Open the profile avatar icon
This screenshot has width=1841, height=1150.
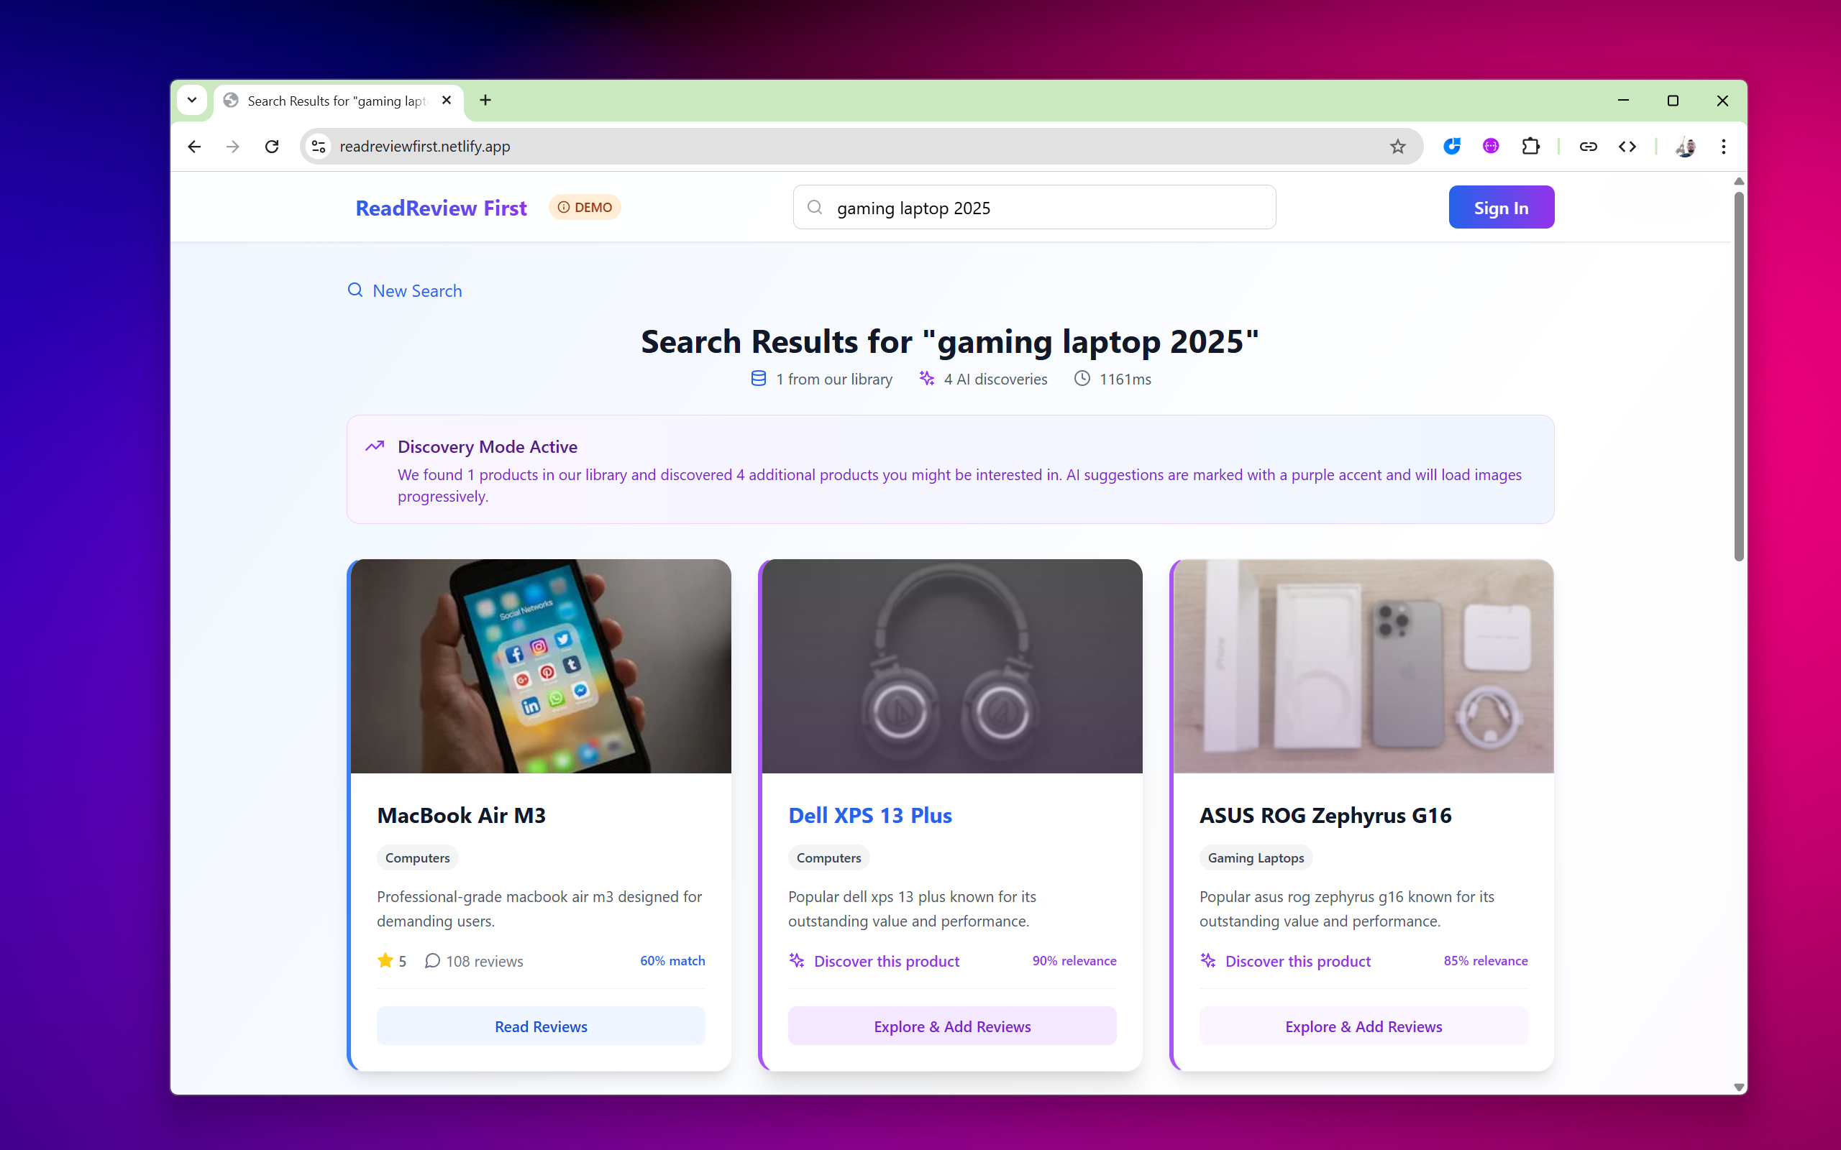coord(1685,146)
